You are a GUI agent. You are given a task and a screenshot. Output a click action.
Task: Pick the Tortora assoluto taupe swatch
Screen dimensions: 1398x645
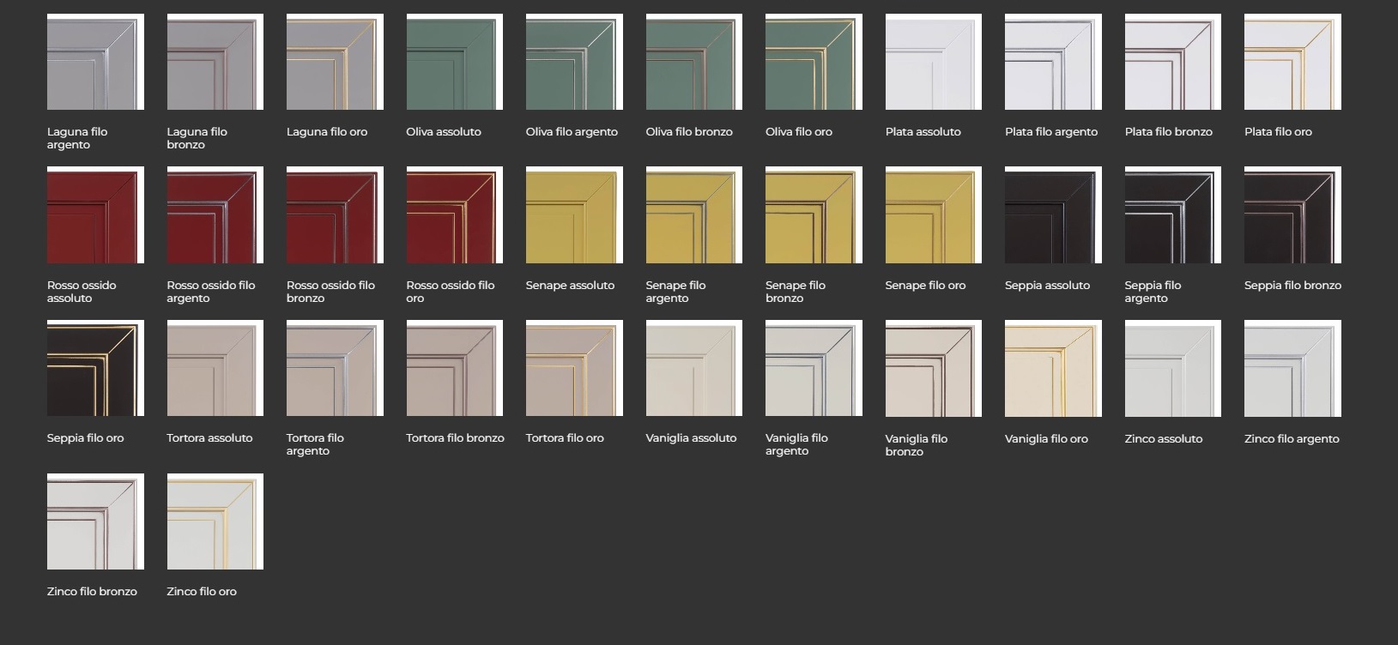pos(215,368)
